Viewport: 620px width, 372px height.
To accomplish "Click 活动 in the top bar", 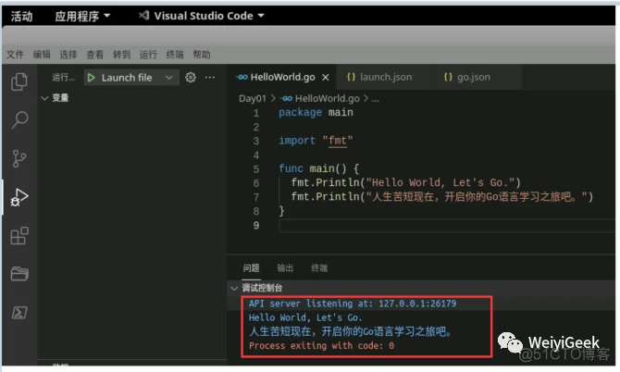I will (x=22, y=17).
